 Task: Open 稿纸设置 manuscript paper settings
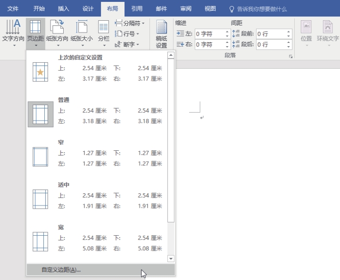click(x=161, y=34)
